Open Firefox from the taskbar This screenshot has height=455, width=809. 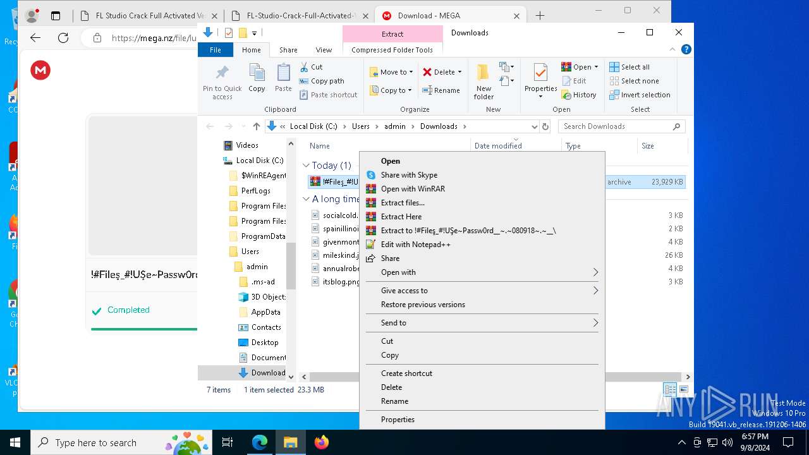point(321,442)
